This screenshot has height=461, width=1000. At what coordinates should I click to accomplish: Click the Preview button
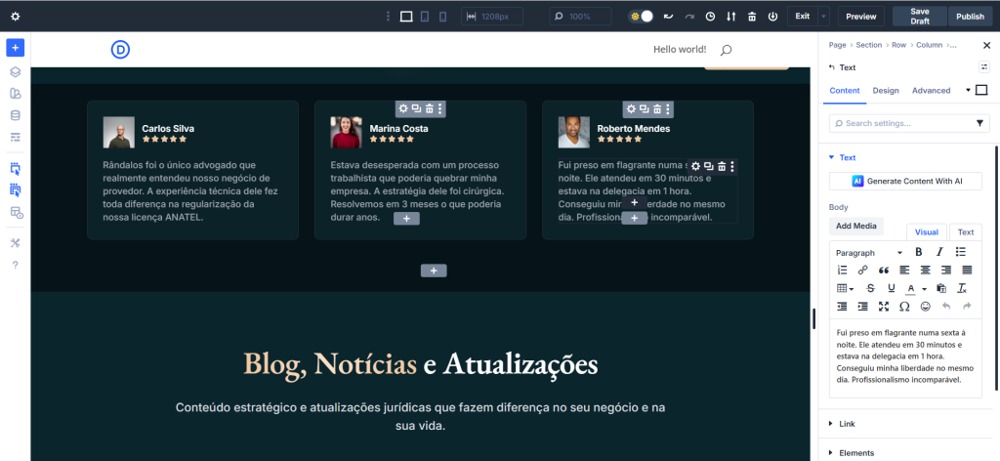(861, 17)
